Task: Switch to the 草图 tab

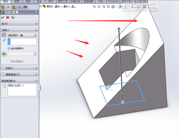Action: pos(17,2)
